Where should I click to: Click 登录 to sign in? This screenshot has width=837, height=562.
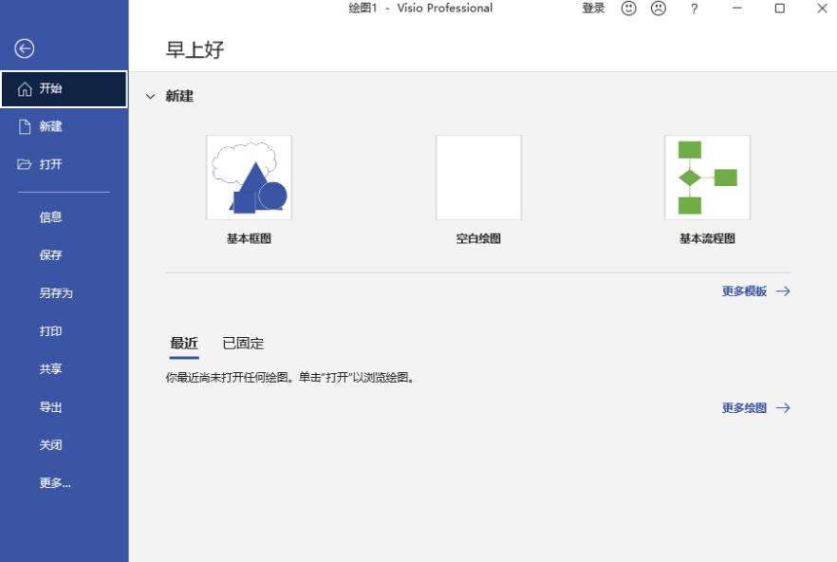click(x=593, y=9)
